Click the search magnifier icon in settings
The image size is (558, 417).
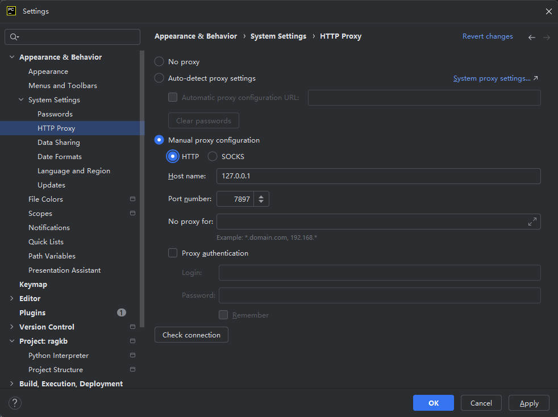tap(14, 37)
